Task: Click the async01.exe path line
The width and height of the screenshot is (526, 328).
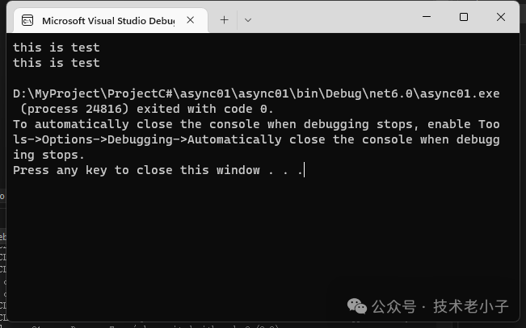Action: (255, 93)
